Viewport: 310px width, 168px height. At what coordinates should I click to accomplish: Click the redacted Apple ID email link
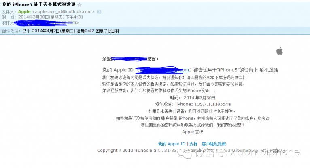(x=163, y=70)
